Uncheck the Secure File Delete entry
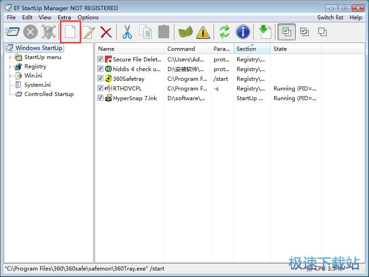369x277 pixels. (100, 59)
